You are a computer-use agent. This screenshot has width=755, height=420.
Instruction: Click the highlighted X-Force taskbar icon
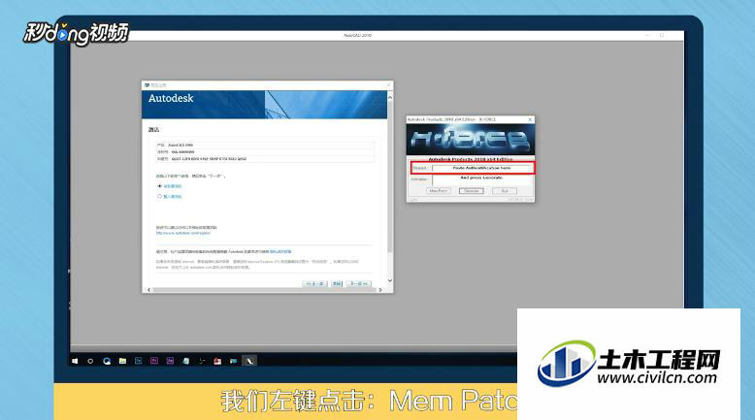(249, 361)
